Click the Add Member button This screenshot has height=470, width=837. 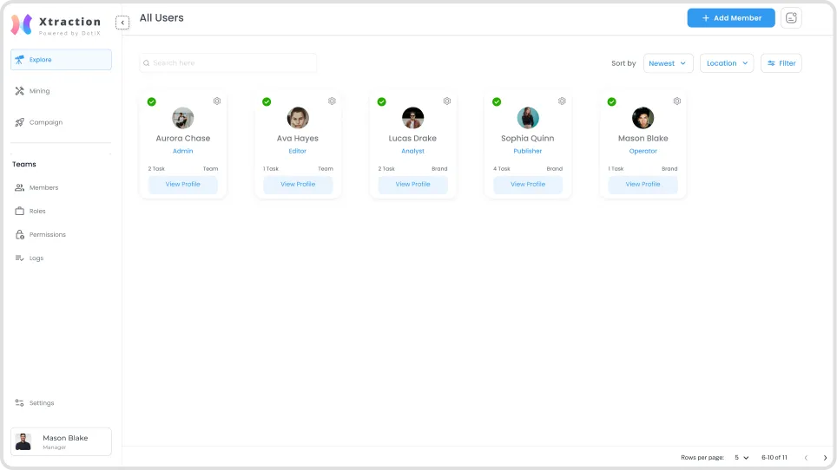click(731, 18)
